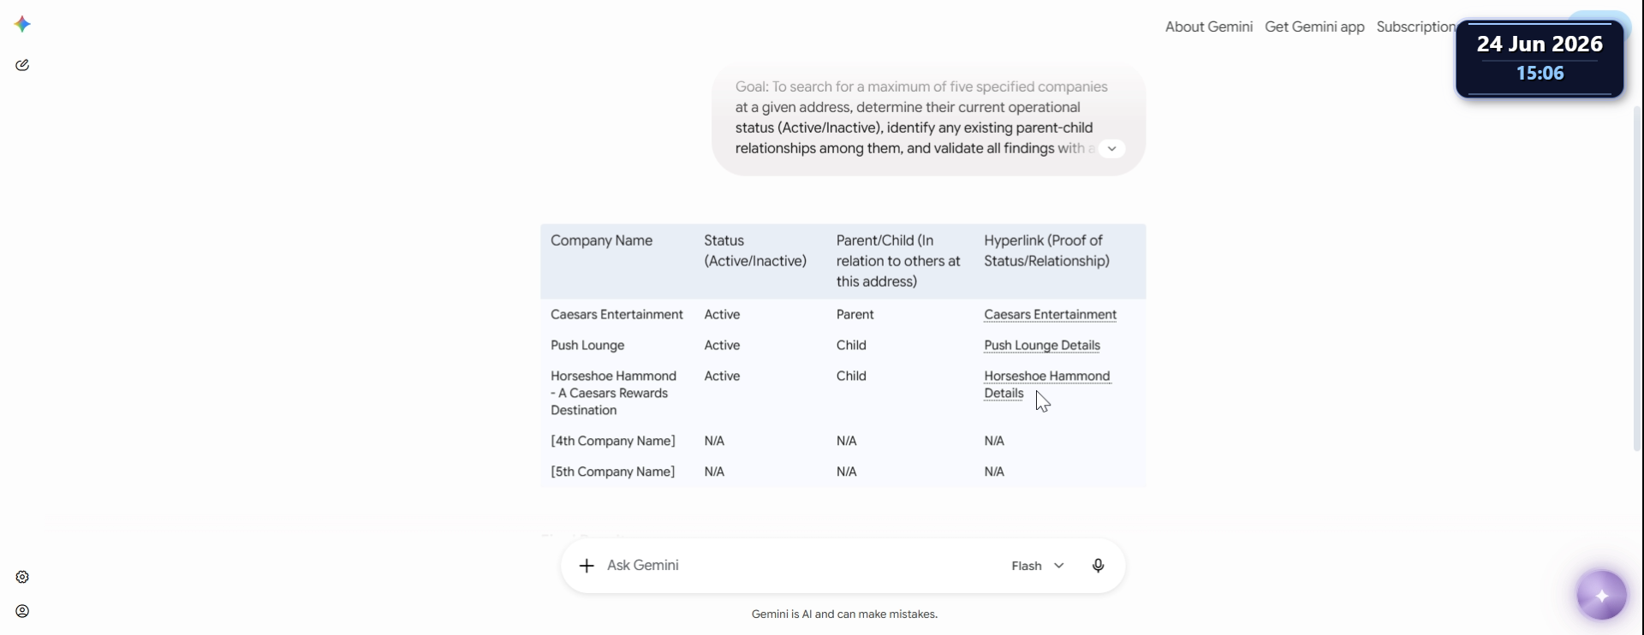
Task: Open settings gear in sidebar
Action: click(22, 577)
